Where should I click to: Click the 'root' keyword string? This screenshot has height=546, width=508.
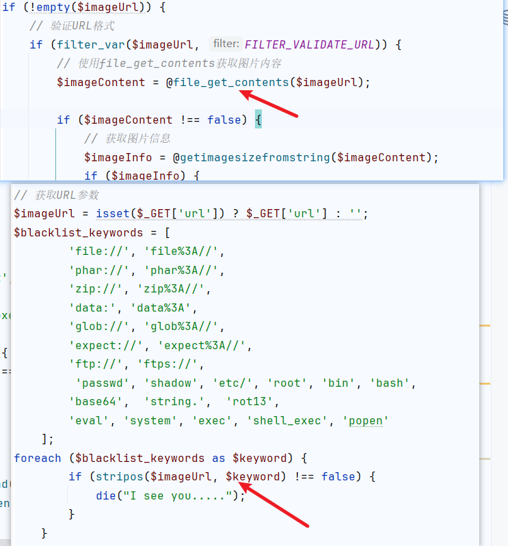pyautogui.click(x=287, y=383)
